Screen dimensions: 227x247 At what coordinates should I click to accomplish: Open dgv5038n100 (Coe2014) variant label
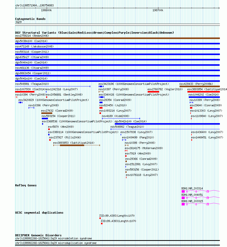[31, 41]
